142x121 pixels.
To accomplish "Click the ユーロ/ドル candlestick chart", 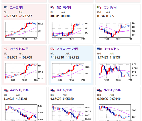I will point(118,72).
